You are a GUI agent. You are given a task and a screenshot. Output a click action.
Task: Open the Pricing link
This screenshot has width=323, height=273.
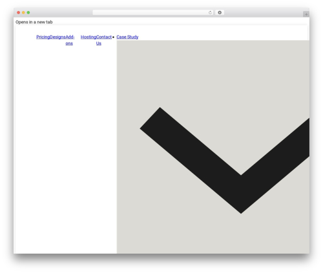[43, 37]
